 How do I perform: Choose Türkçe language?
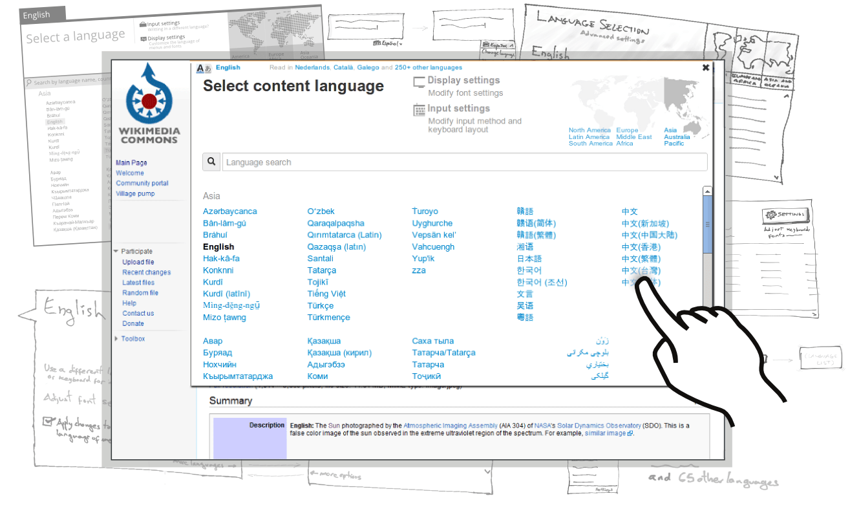[321, 306]
